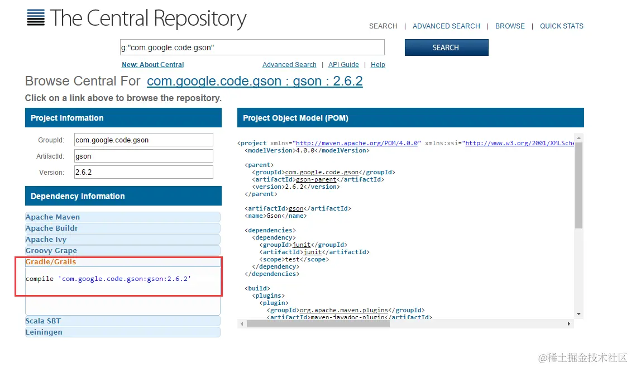Select the ArtifactId field
The image size is (631, 367).
point(144,156)
